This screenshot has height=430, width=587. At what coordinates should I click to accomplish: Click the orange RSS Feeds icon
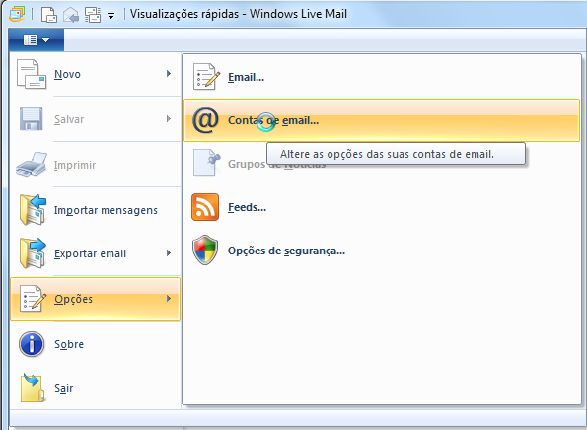tap(205, 207)
